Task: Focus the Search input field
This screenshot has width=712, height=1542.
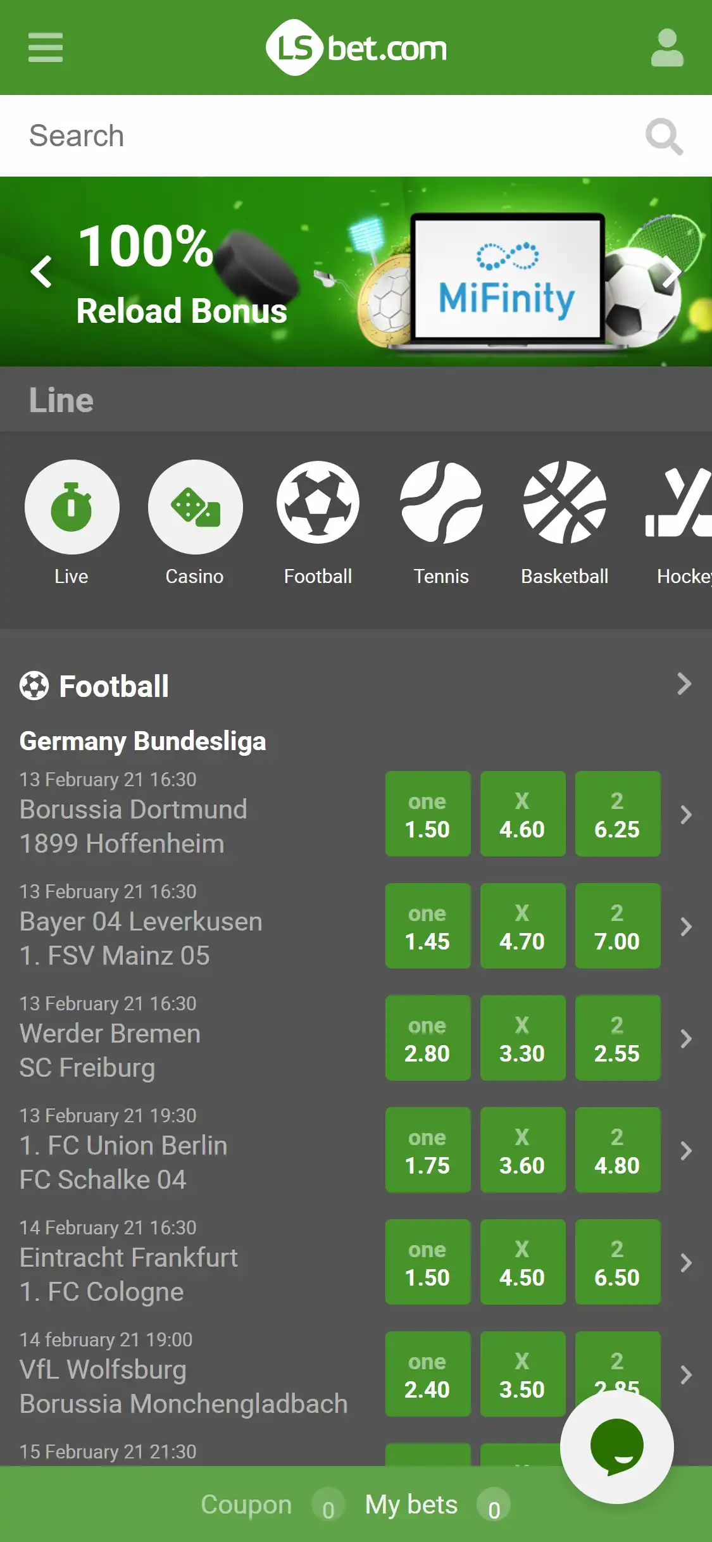Action: [x=316, y=136]
